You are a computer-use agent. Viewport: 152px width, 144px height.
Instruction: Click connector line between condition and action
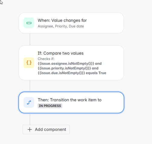coord(30,85)
